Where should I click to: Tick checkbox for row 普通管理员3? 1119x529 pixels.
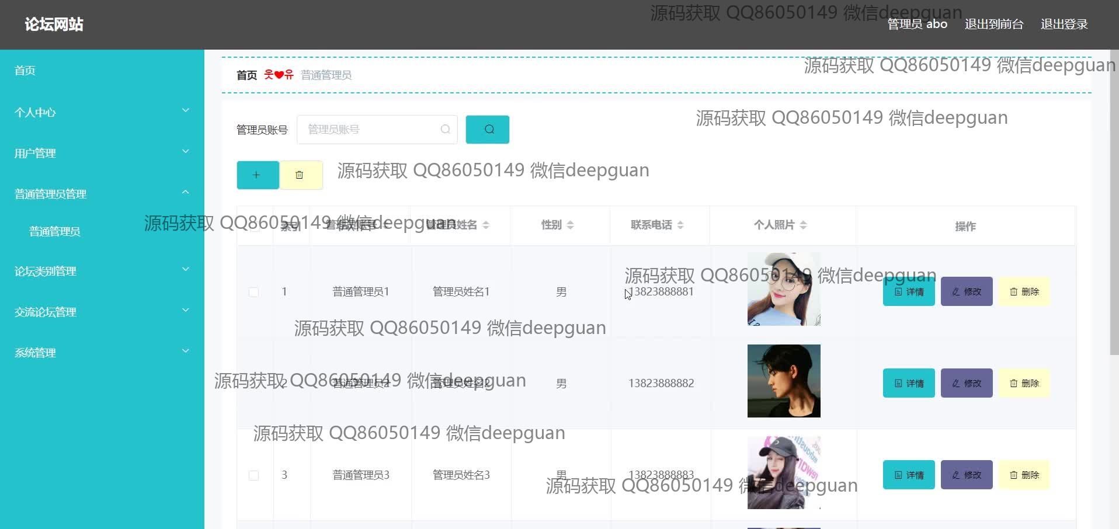(x=253, y=475)
